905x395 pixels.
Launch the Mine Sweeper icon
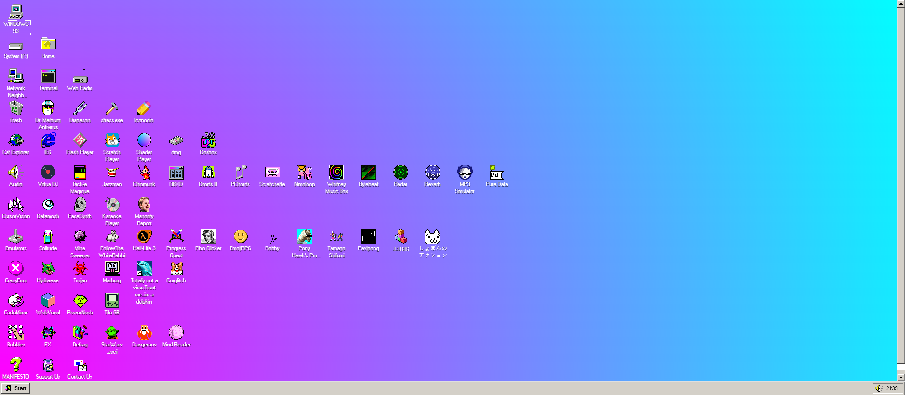(x=80, y=237)
